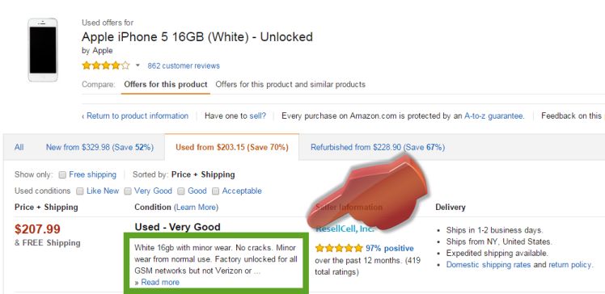The image size is (605, 294).
Task: Expand the description with Read more
Action: tap(159, 282)
